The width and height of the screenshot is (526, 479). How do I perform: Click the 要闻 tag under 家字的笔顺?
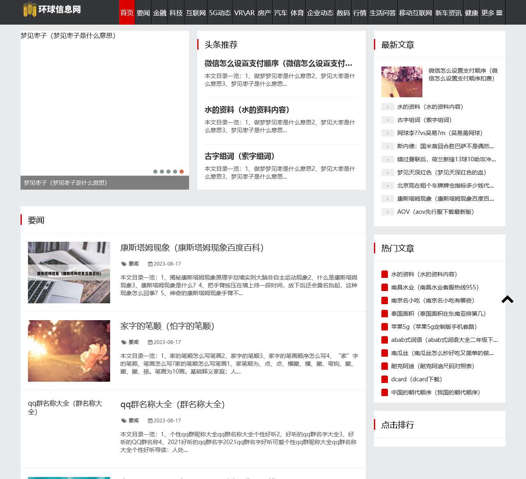coord(134,342)
